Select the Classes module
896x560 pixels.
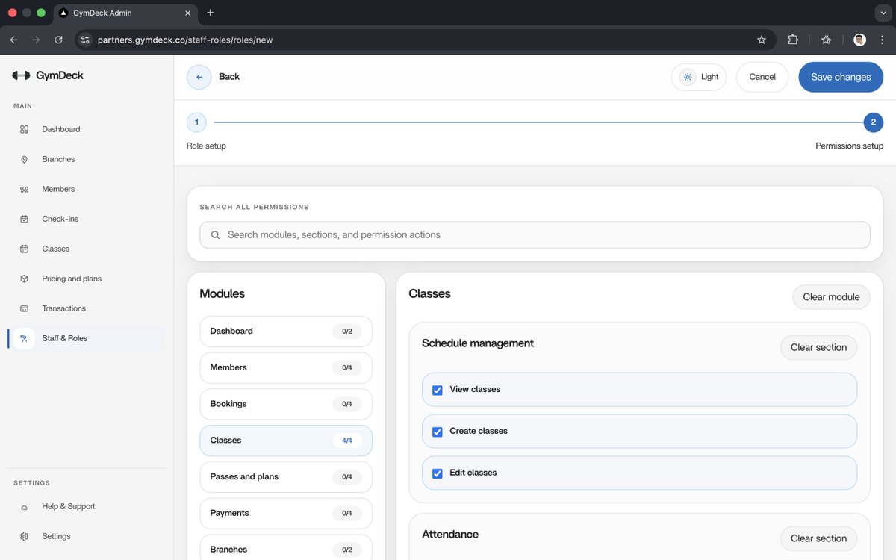(x=286, y=441)
